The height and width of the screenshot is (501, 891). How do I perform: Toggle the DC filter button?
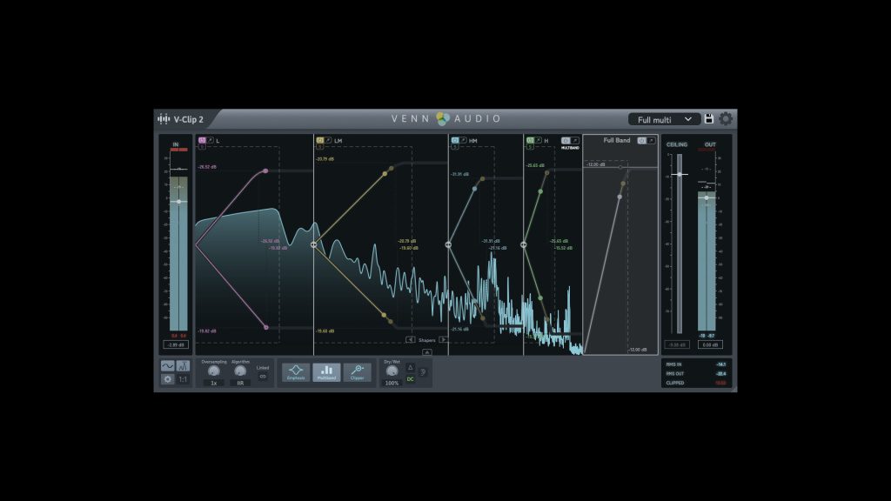point(411,379)
